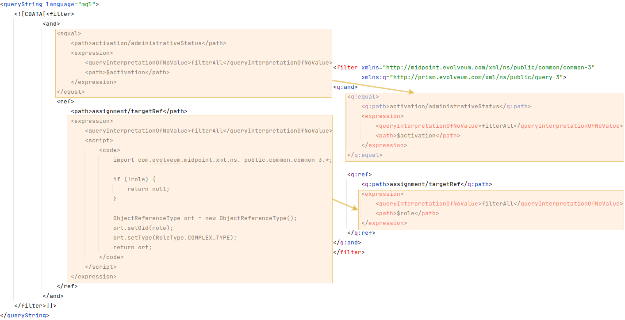
Task: Click the opening <code> tag
Action: tap(110, 150)
